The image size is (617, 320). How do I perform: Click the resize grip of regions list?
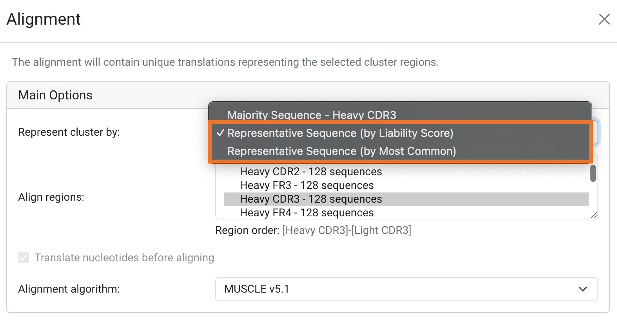click(x=594, y=215)
